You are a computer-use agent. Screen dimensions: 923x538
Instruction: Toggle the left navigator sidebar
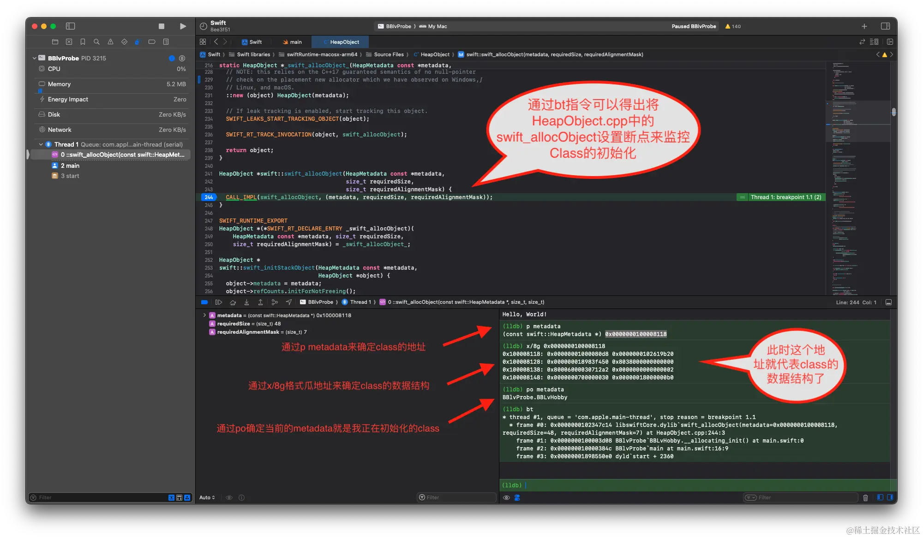click(71, 26)
